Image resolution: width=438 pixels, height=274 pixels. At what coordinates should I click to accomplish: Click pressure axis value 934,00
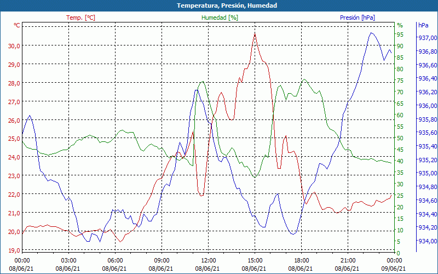(x=427, y=241)
